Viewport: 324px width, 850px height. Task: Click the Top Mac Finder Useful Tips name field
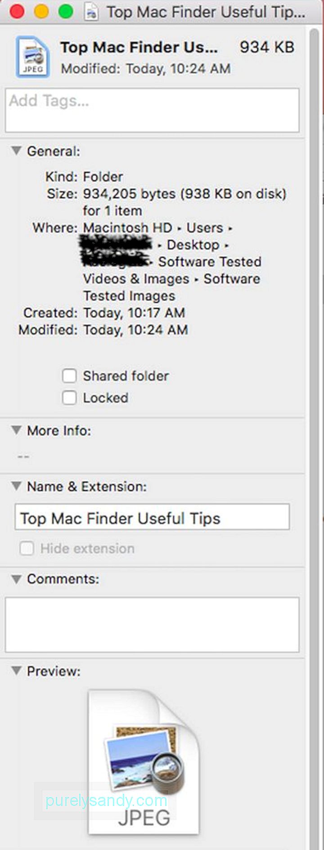(152, 517)
